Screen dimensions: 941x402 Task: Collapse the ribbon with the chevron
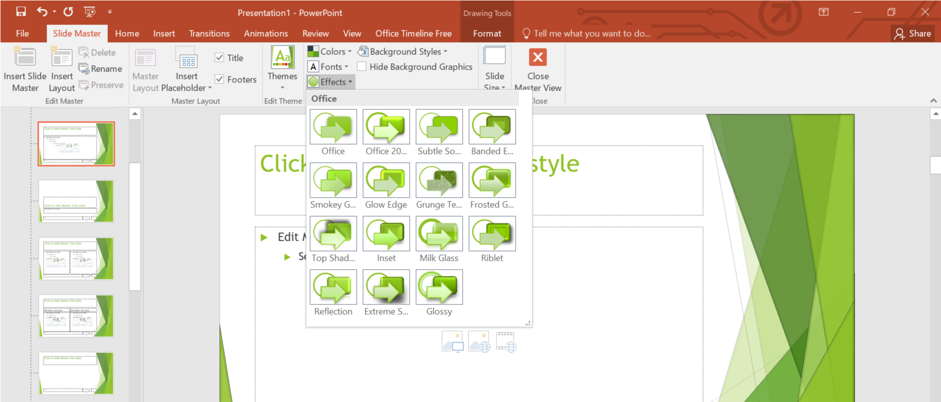(933, 100)
